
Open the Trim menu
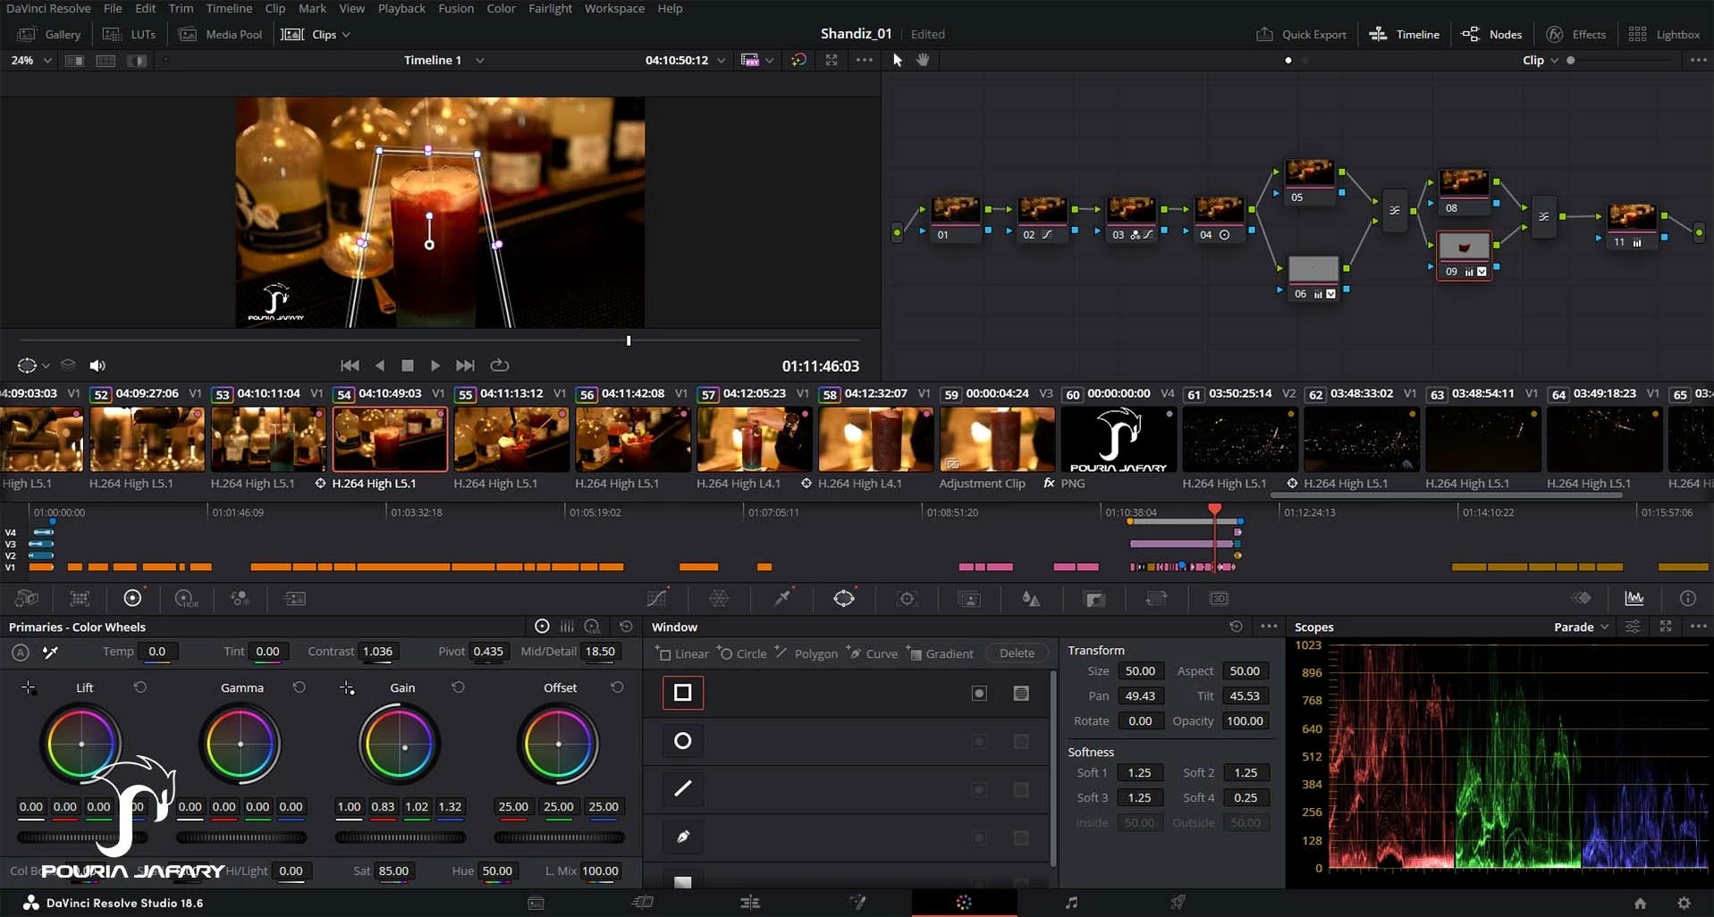pyautogui.click(x=181, y=8)
